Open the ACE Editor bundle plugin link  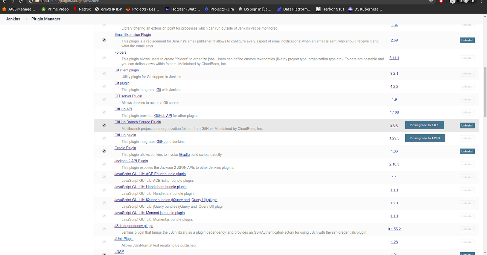tap(150, 174)
